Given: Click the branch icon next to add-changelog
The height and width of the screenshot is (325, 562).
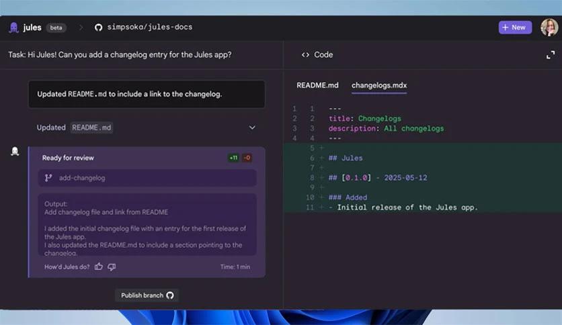Looking at the screenshot, I should tap(48, 178).
